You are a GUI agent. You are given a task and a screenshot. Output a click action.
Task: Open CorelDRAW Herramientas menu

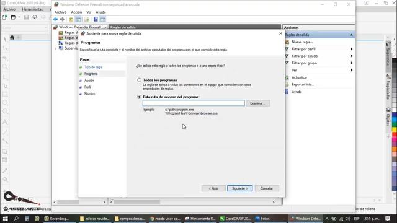coord(32,9)
